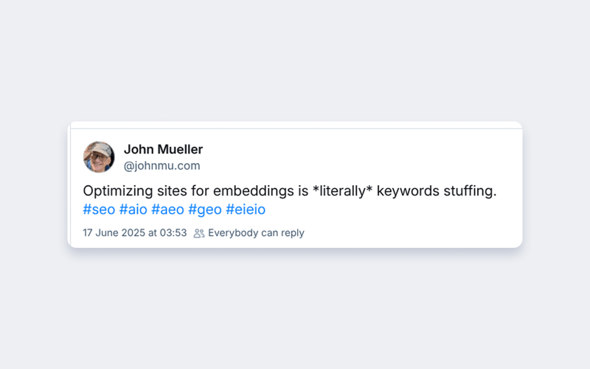Follow the #aio hashtag link
The width and height of the screenshot is (590, 369).
pos(133,210)
